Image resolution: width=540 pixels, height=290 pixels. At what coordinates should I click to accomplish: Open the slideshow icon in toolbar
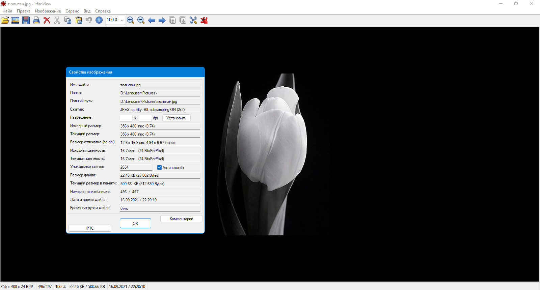point(15,20)
